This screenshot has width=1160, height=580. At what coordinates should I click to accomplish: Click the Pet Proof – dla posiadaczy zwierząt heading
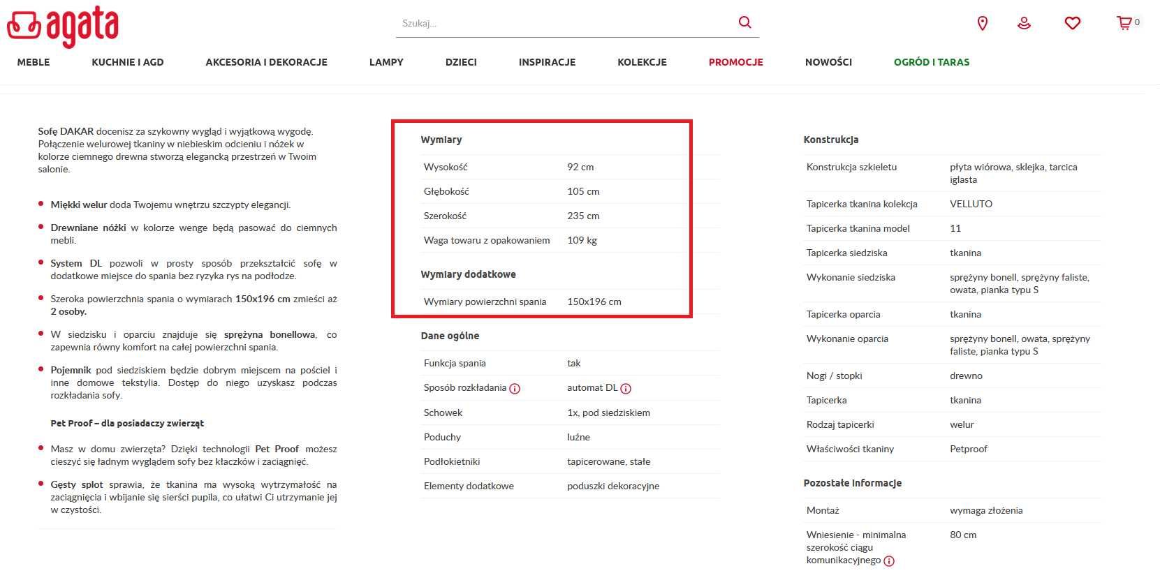coord(127,423)
